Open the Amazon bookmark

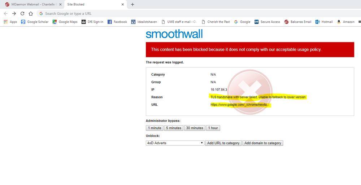pos(345,22)
